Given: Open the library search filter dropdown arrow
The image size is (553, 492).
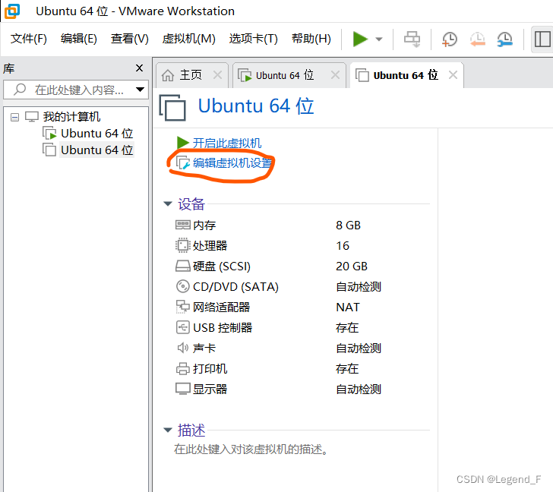Looking at the screenshot, I should (140, 90).
